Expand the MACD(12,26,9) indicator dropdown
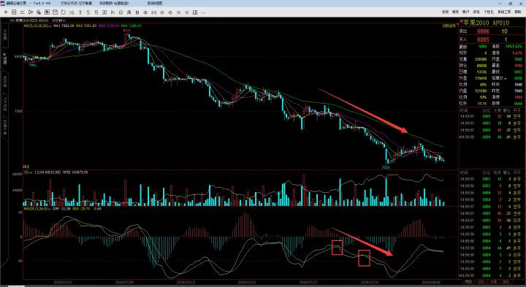 (x=37, y=209)
